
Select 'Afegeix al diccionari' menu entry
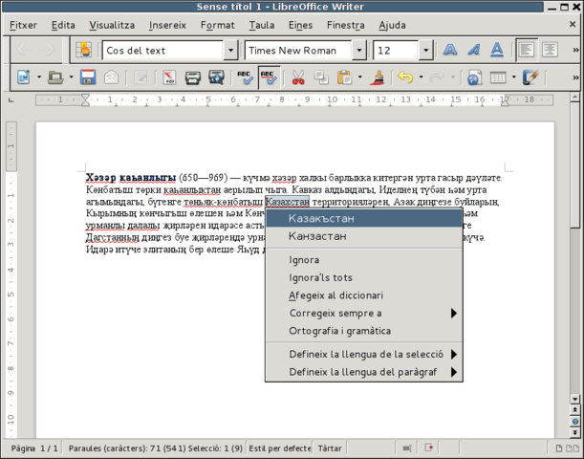coord(335,295)
